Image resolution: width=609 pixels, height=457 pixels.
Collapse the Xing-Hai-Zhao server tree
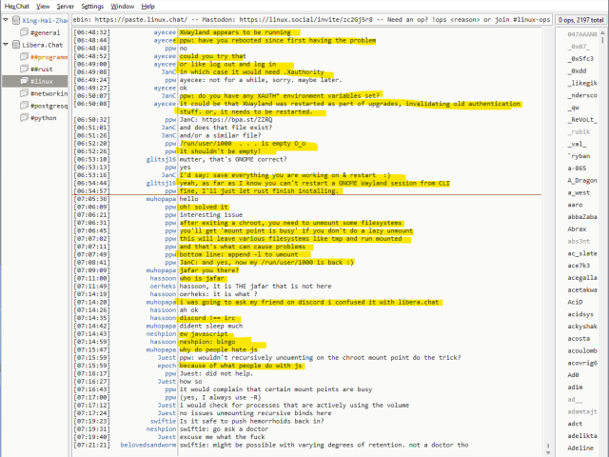pos(5,20)
